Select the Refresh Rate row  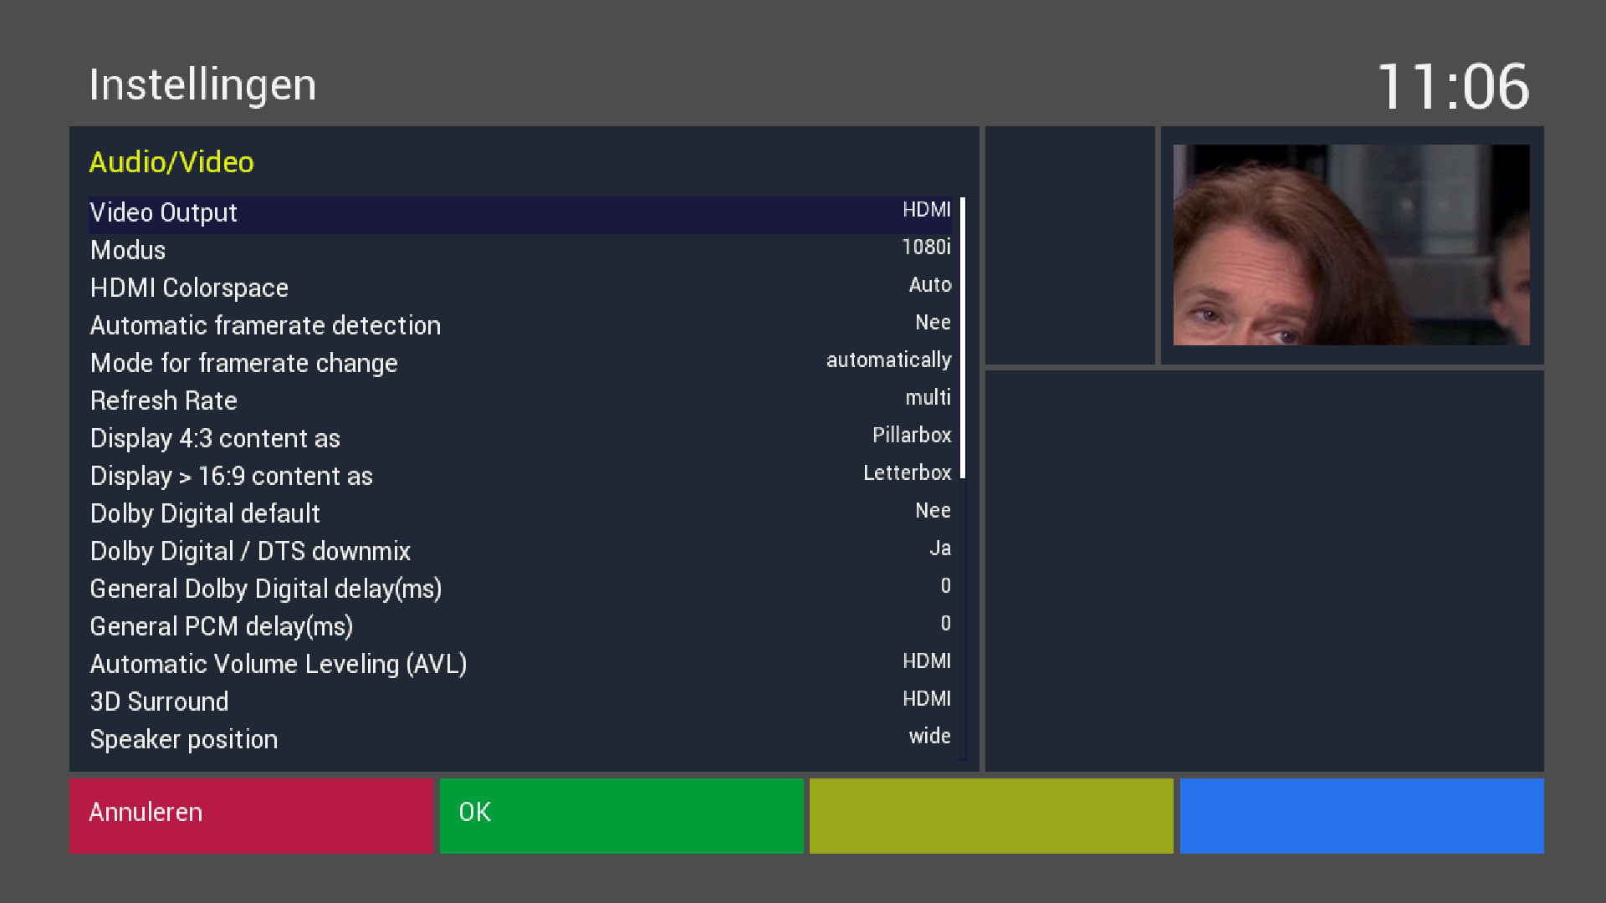tap(519, 400)
